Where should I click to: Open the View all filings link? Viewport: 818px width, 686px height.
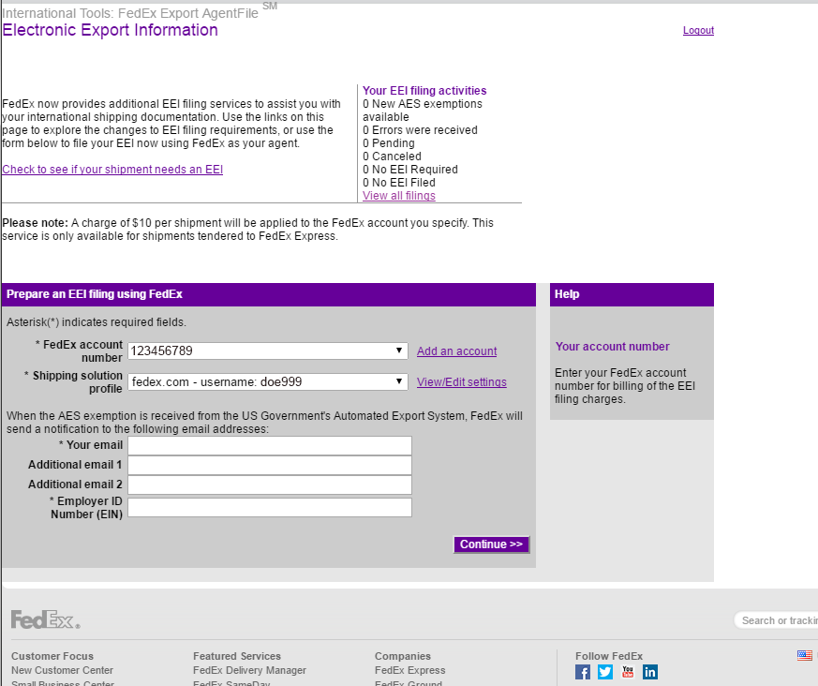pyautogui.click(x=399, y=196)
